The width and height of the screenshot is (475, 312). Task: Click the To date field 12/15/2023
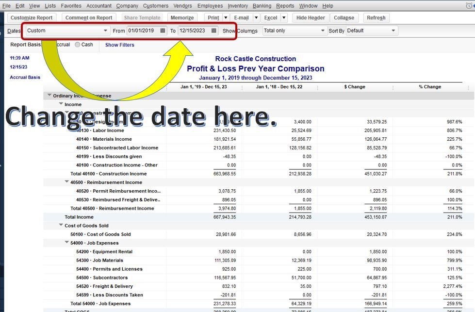[194, 31]
